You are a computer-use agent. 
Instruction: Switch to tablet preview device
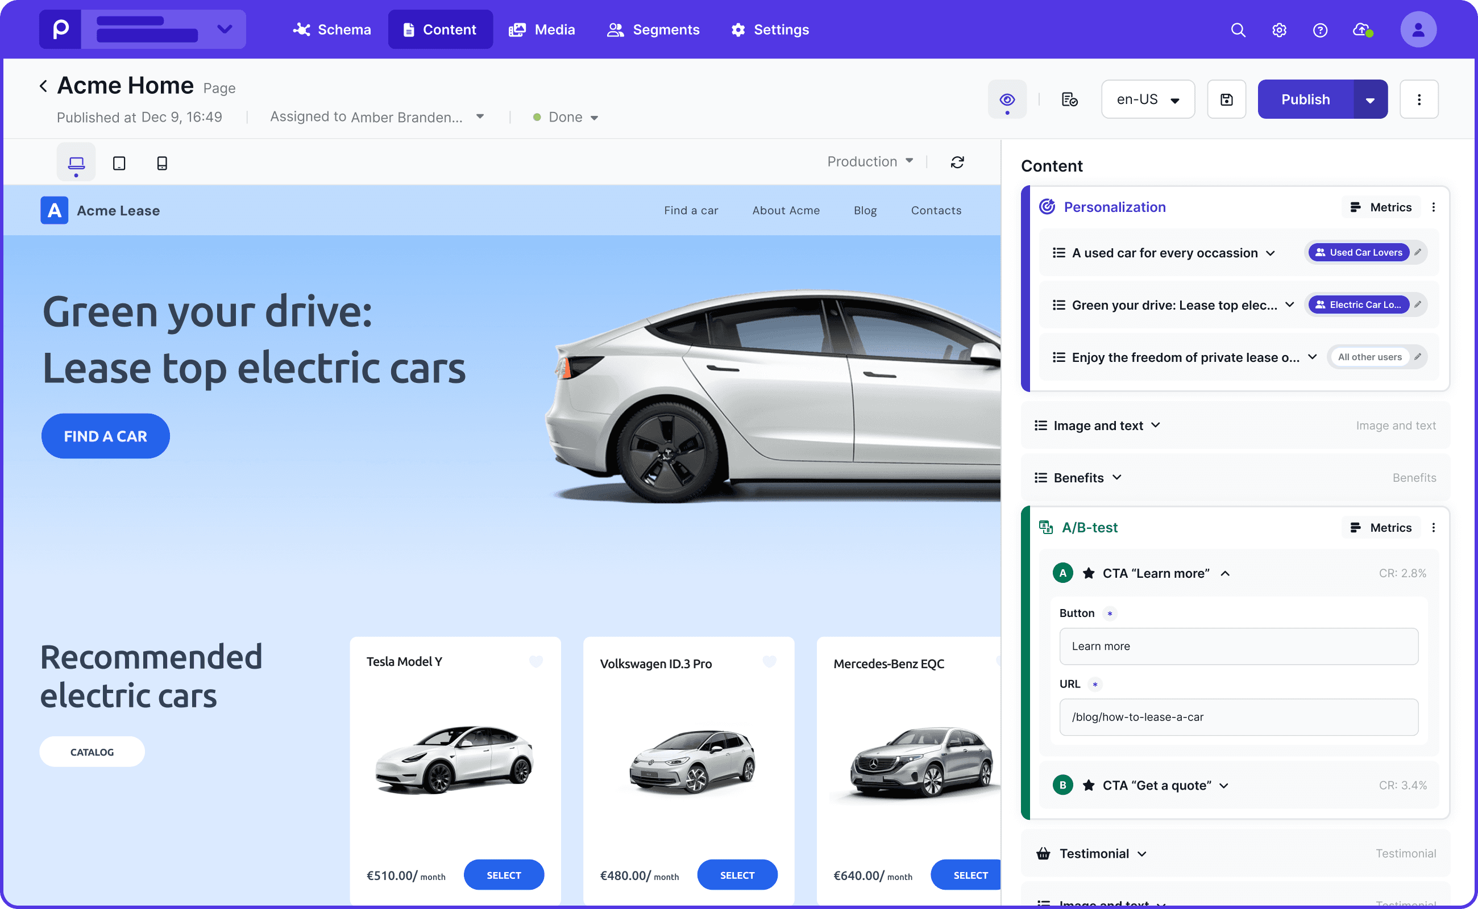click(119, 163)
